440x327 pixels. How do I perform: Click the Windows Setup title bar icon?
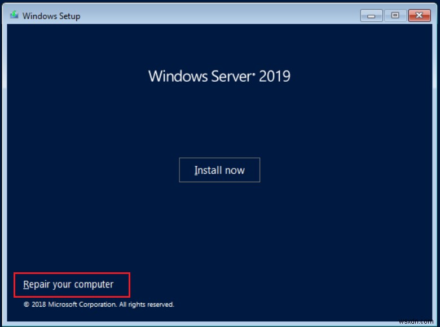coord(14,15)
